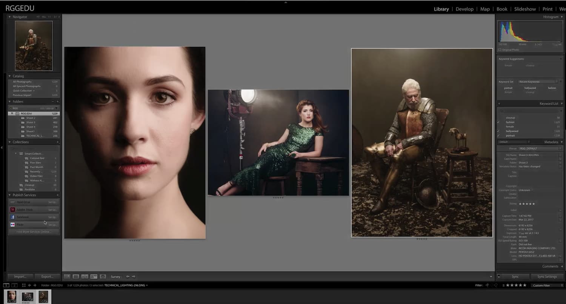The image size is (566, 304).
Task: Open Compare view (XY) icon
Action: click(85, 276)
